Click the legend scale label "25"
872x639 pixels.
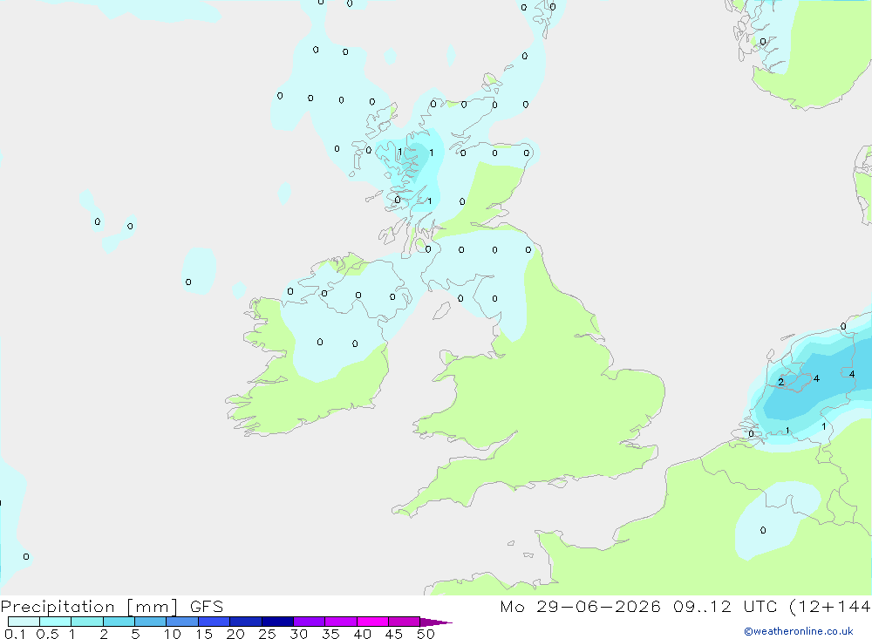268,634
